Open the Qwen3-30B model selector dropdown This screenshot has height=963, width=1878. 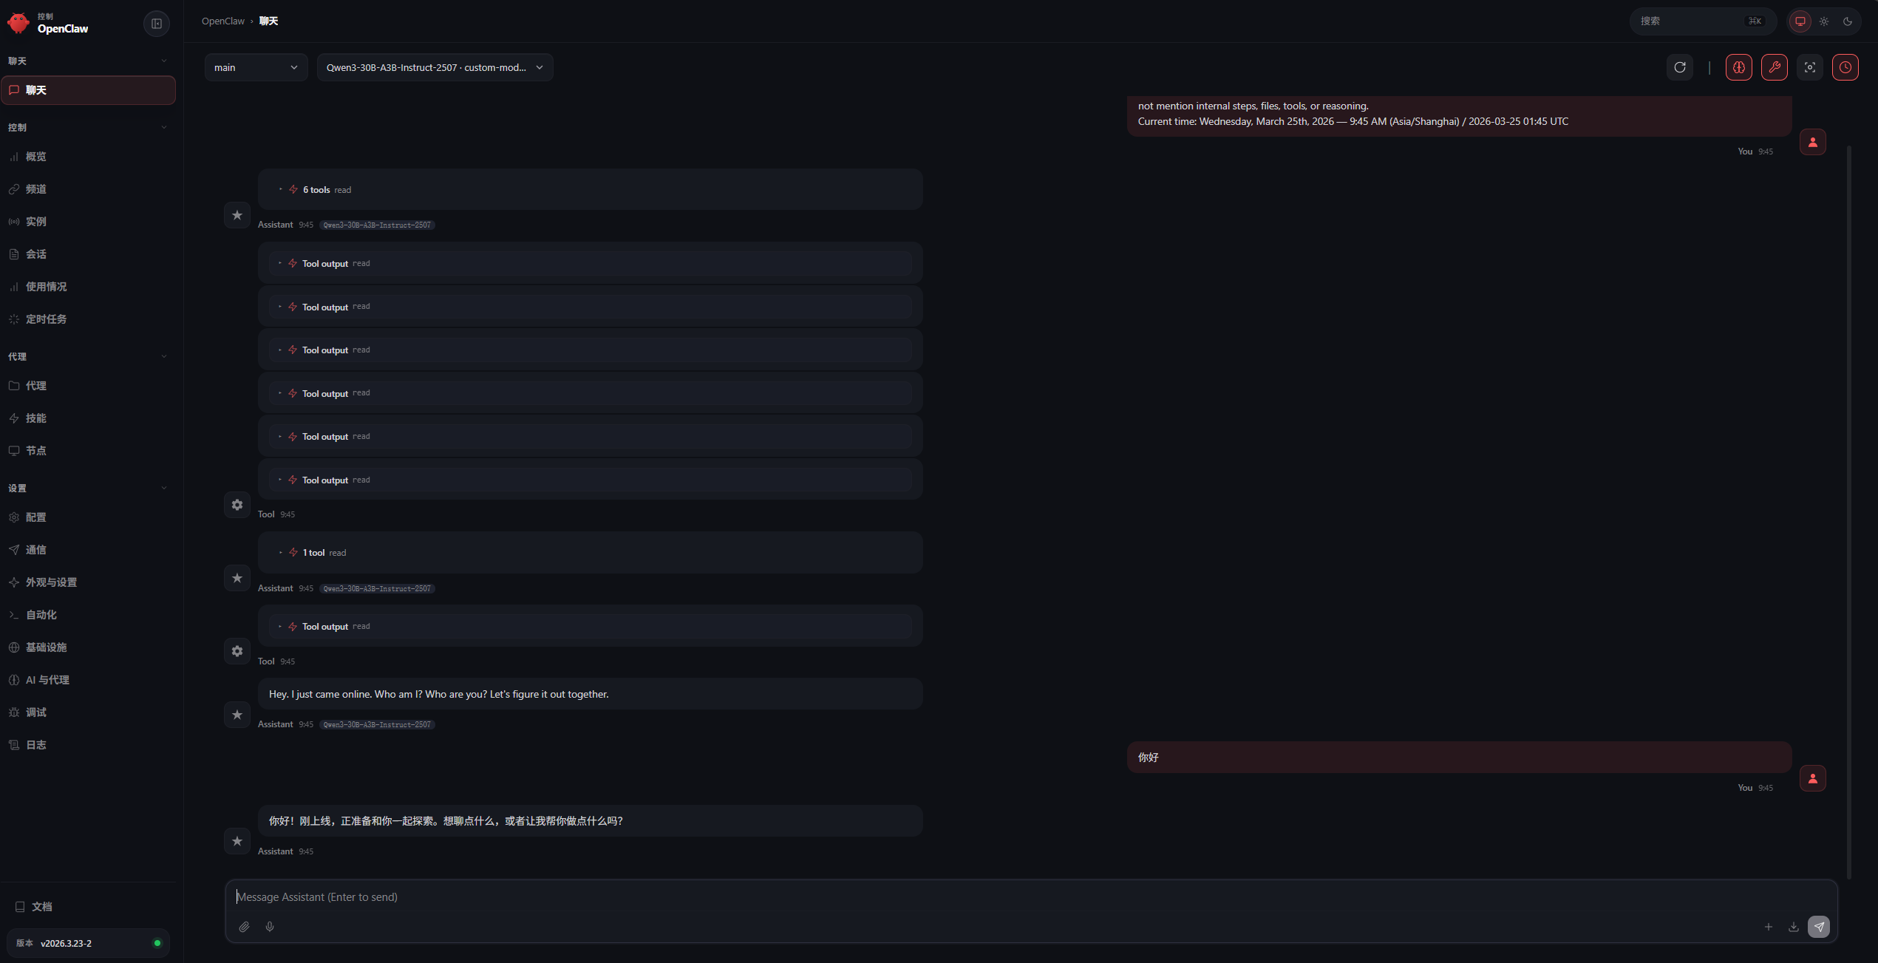(435, 67)
